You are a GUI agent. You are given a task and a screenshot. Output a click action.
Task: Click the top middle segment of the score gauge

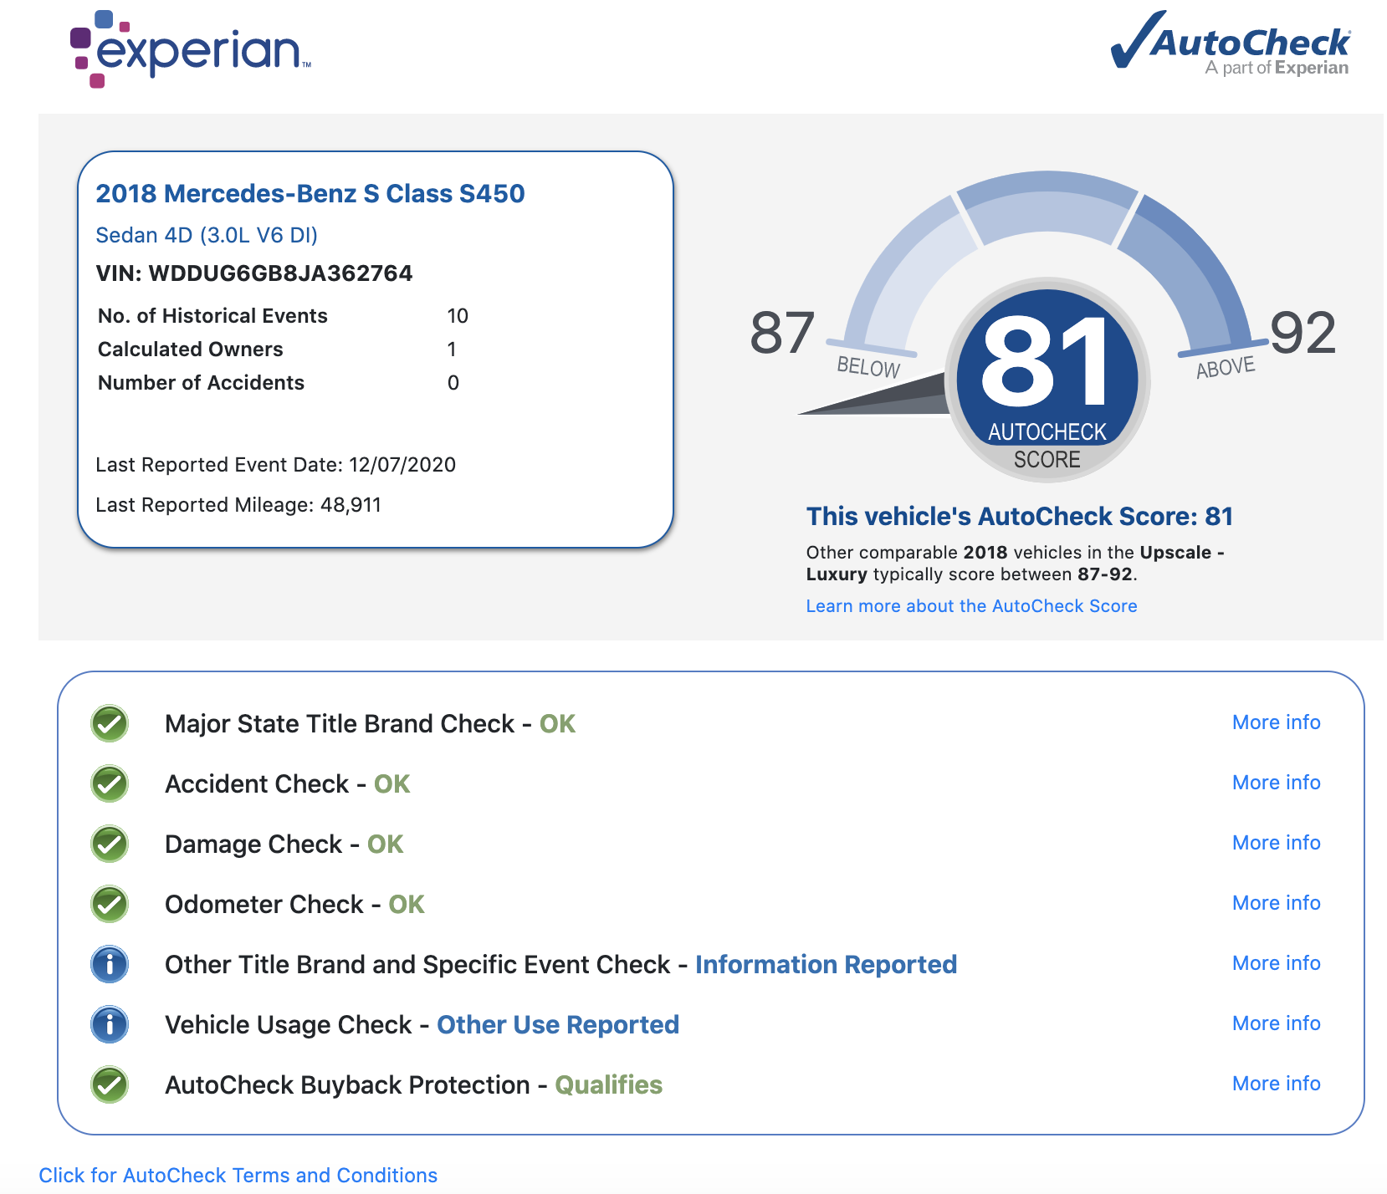[1047, 207]
